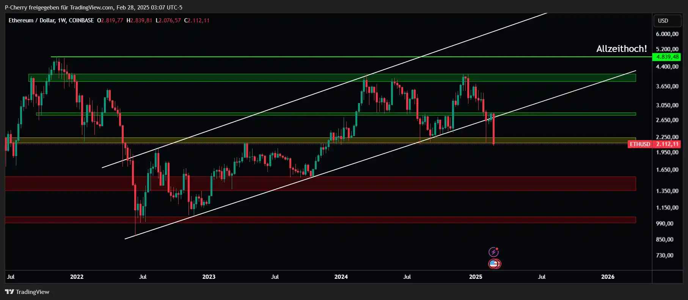
Task: Click the Ethereum / Dollar symbol title
Action: click(x=32, y=20)
